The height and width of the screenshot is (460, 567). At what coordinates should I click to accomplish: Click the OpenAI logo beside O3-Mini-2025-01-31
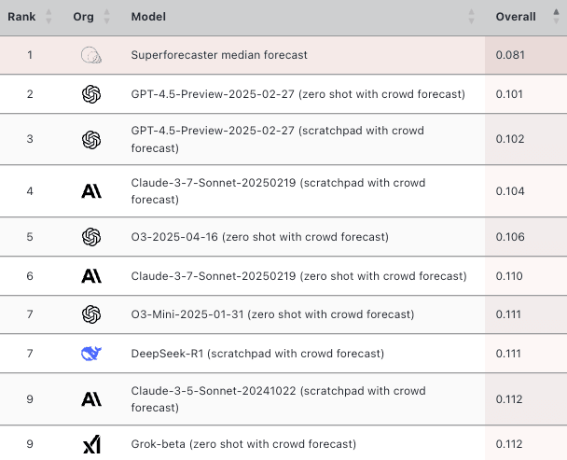[x=90, y=315]
